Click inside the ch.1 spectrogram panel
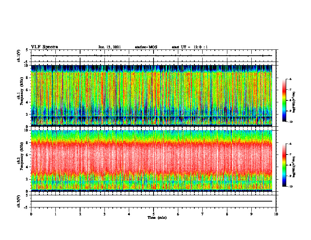Image resolution: width=311 pixels, height=240 pixels. [x=152, y=96]
